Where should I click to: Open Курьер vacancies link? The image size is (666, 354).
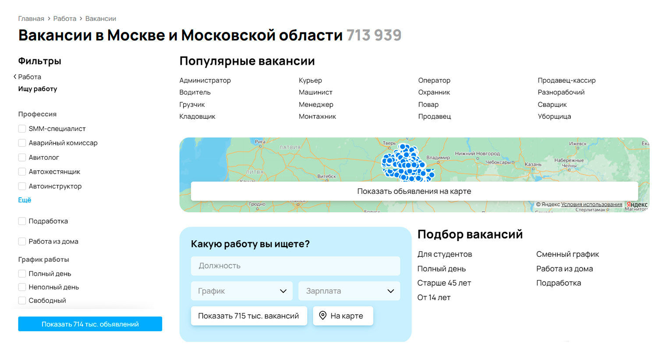[x=310, y=81]
